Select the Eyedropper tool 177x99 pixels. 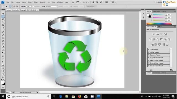point(3,28)
